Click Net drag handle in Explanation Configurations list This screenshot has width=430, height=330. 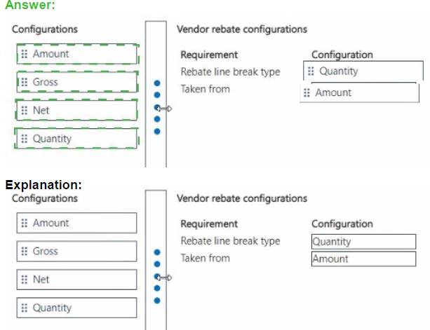pos(24,280)
